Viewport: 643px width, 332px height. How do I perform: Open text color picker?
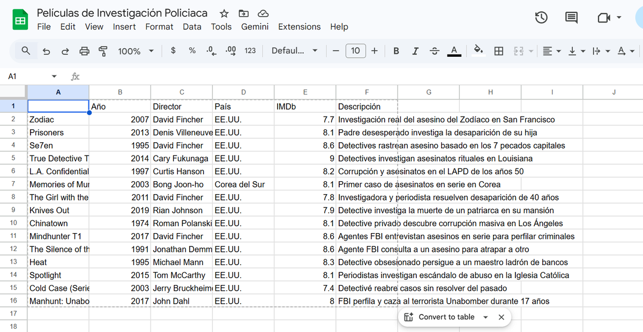[x=454, y=51]
